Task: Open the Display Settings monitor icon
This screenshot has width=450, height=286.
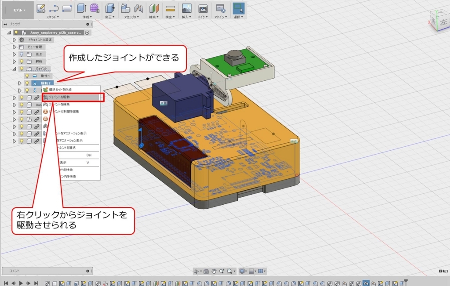Action: (x=242, y=271)
